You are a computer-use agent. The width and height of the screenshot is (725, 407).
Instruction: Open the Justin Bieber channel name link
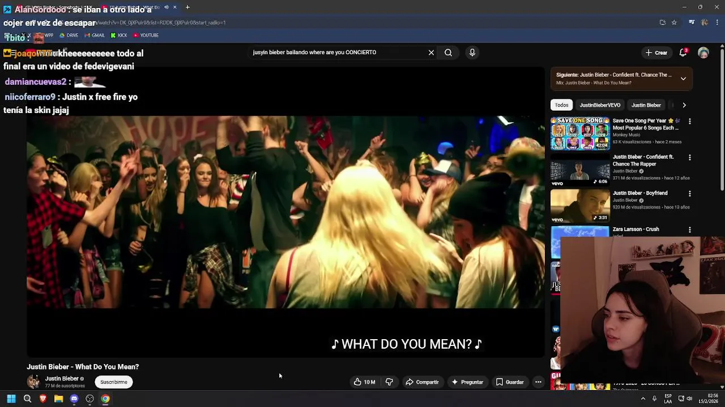[x=62, y=379]
